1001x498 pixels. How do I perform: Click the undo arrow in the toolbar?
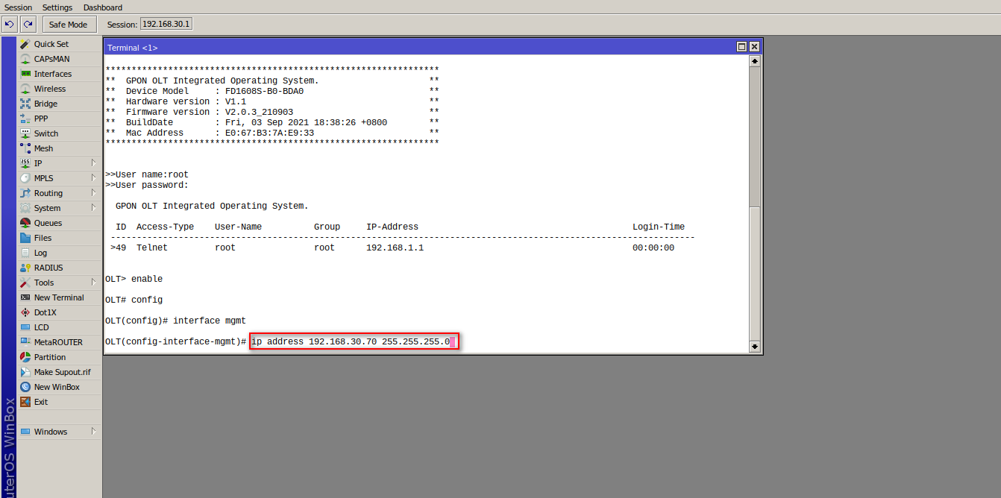point(9,24)
